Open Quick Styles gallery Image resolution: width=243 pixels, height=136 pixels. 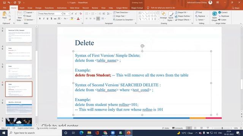coord(170,16)
